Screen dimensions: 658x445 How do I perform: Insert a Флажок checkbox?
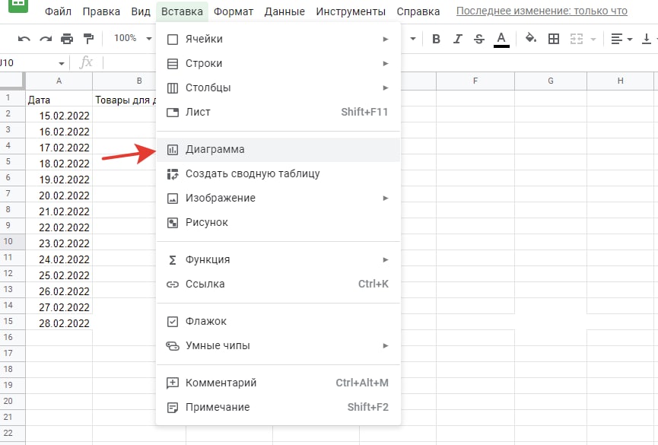pos(278,321)
